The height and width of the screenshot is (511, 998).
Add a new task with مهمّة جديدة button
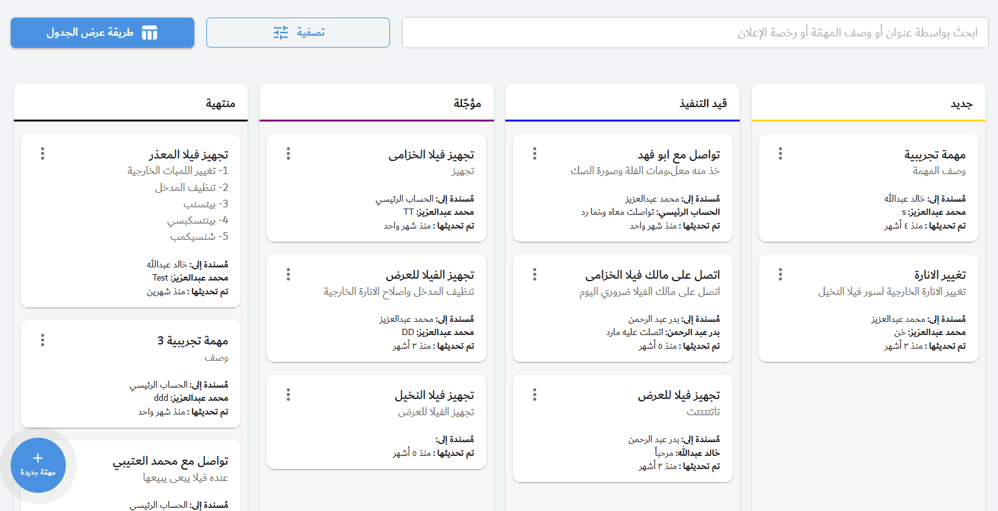click(x=38, y=465)
